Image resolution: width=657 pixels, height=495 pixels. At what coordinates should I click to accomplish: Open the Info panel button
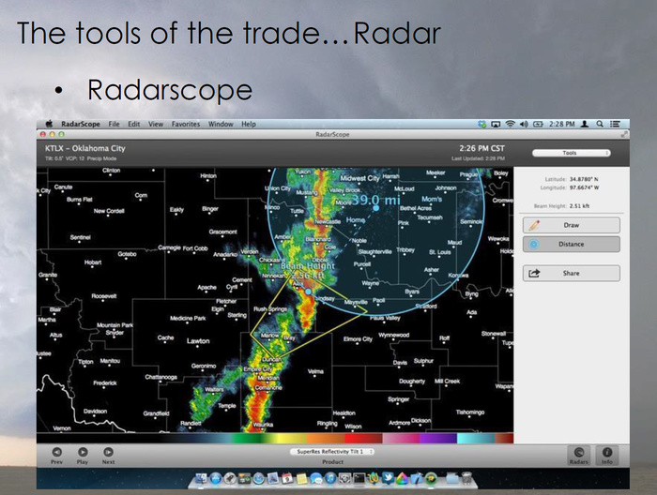click(607, 456)
